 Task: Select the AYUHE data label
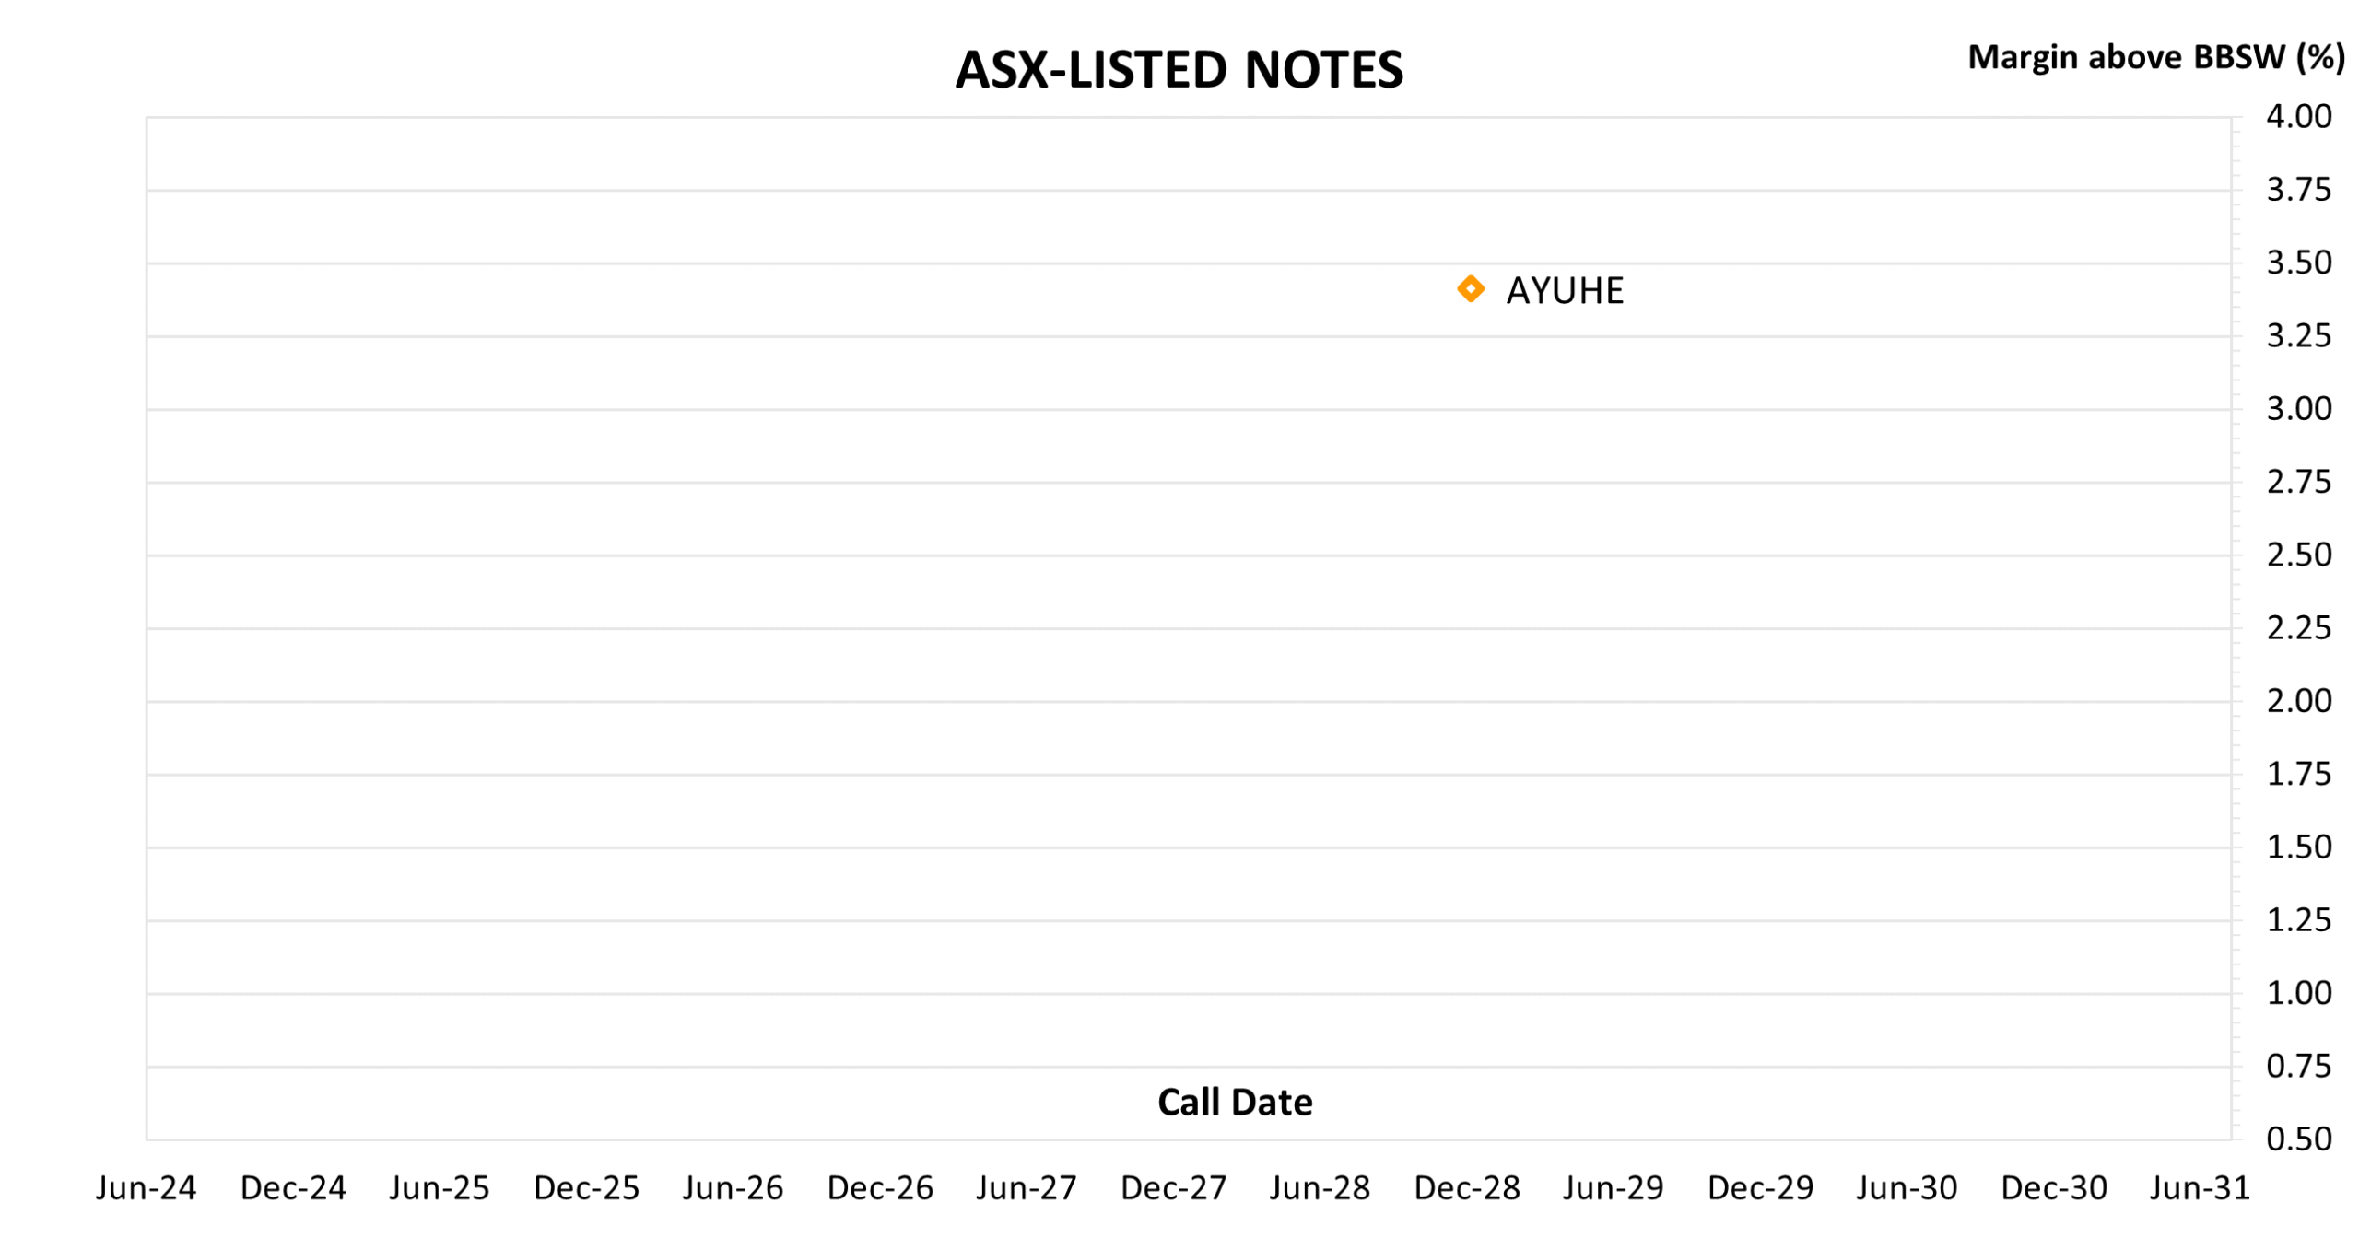click(1565, 291)
